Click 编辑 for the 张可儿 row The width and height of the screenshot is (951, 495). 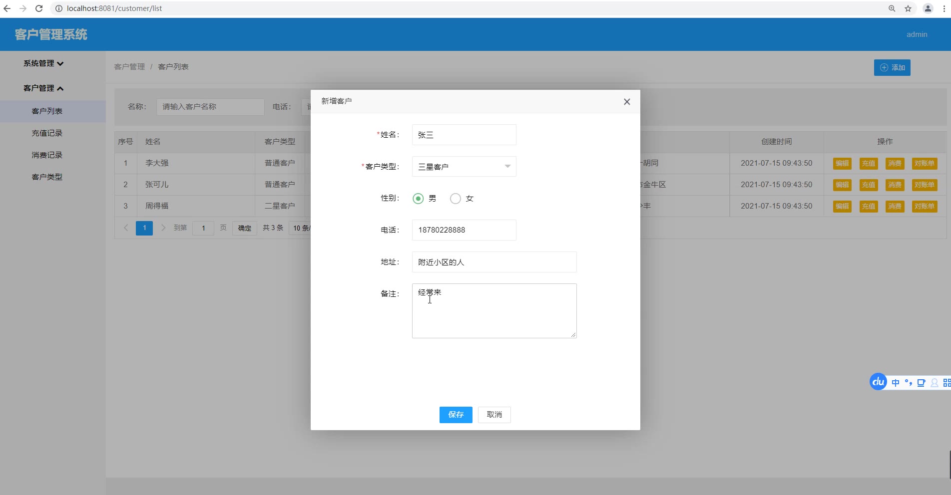tap(842, 185)
